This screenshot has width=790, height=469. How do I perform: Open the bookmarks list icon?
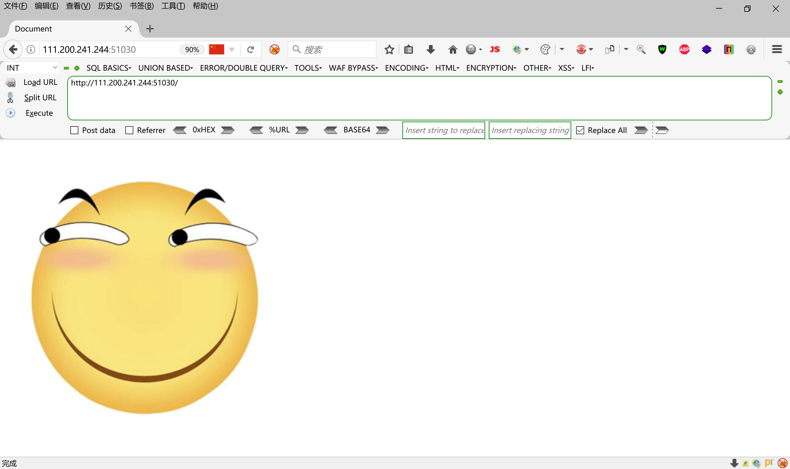(408, 49)
